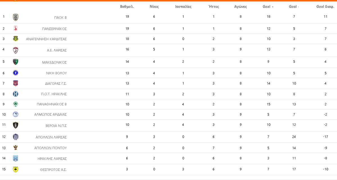
Task: Click the Πανσερραϊκός red crest icon
Action: pos(16,28)
